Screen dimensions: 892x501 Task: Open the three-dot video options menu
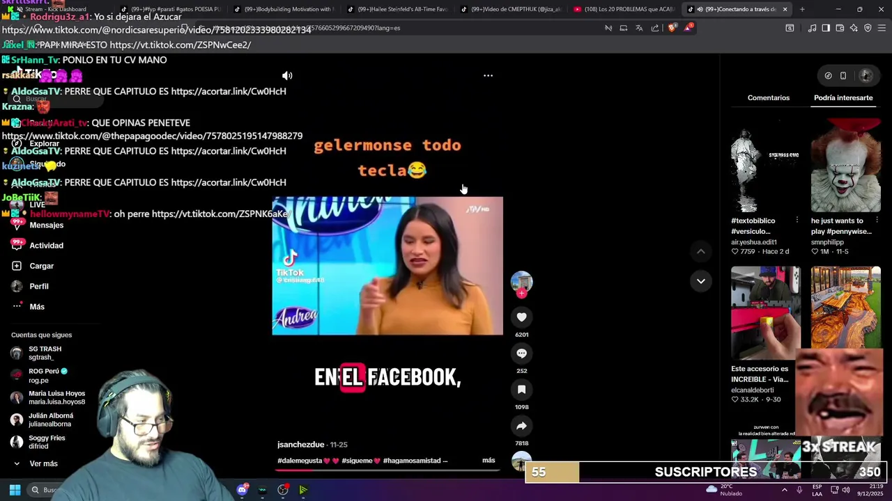488,75
